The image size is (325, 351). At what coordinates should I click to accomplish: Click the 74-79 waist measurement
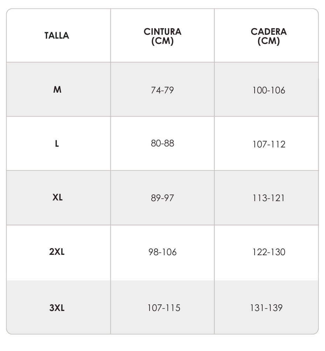click(x=162, y=90)
